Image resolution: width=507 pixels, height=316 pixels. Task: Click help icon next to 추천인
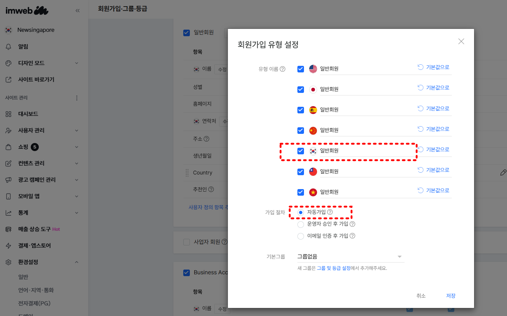(x=211, y=189)
